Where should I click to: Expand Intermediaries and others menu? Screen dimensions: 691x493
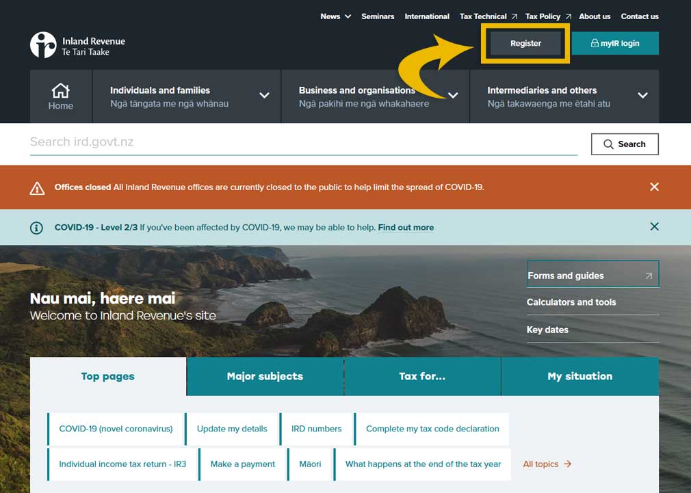[x=642, y=96]
